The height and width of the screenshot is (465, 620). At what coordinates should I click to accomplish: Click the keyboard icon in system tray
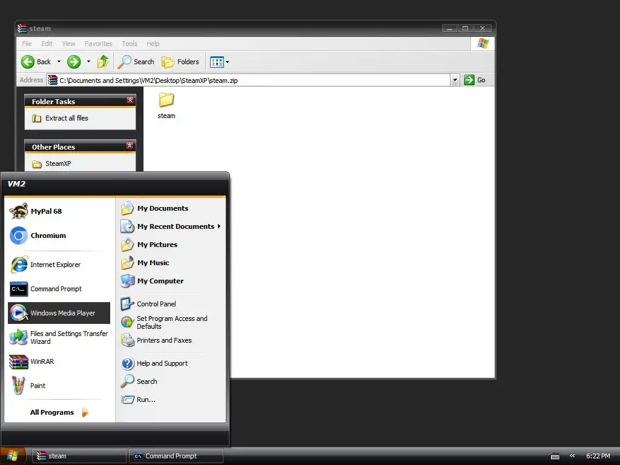(x=555, y=457)
